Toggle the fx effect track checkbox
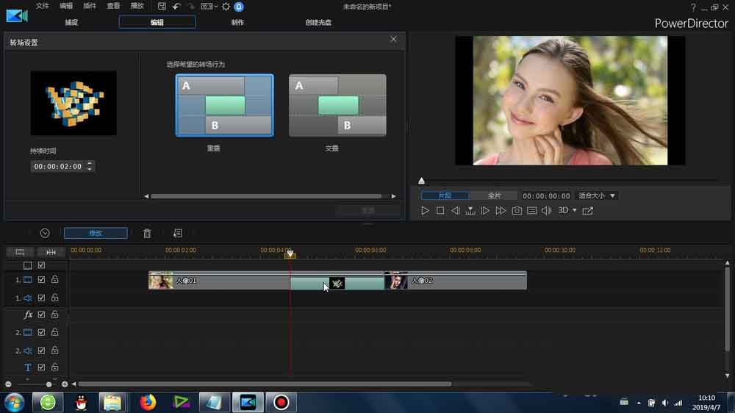This screenshot has height=413, width=735. point(42,315)
